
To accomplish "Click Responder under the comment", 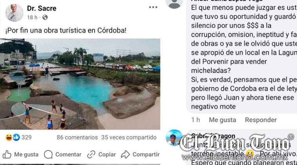I will [261, 120].
